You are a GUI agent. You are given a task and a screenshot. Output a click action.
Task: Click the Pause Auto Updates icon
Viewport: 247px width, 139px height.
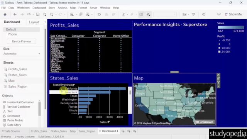click(51, 14)
